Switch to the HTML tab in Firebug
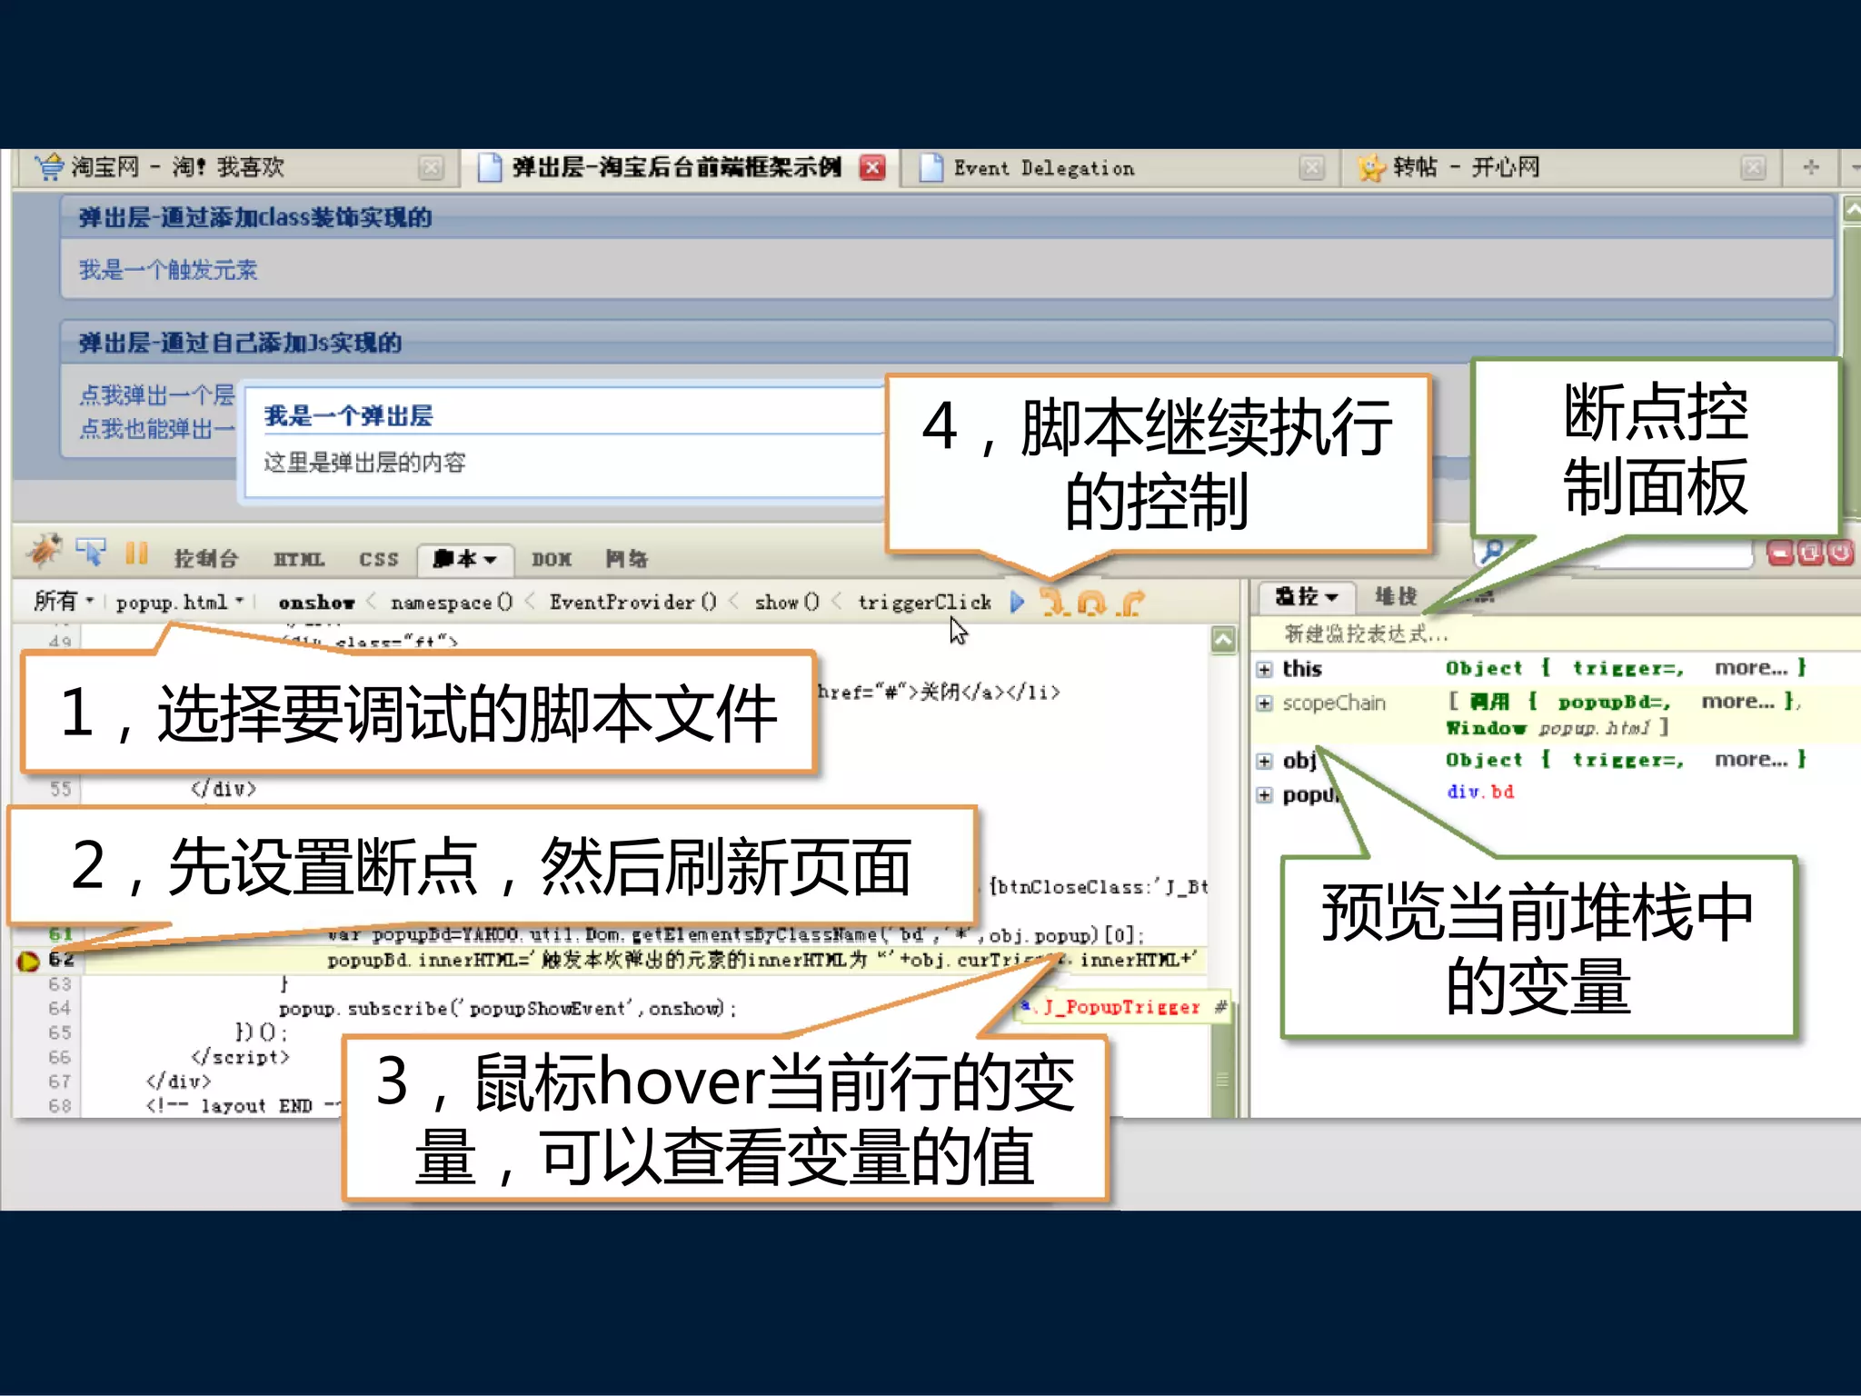Screen dimensions: 1861x1396 [299, 560]
